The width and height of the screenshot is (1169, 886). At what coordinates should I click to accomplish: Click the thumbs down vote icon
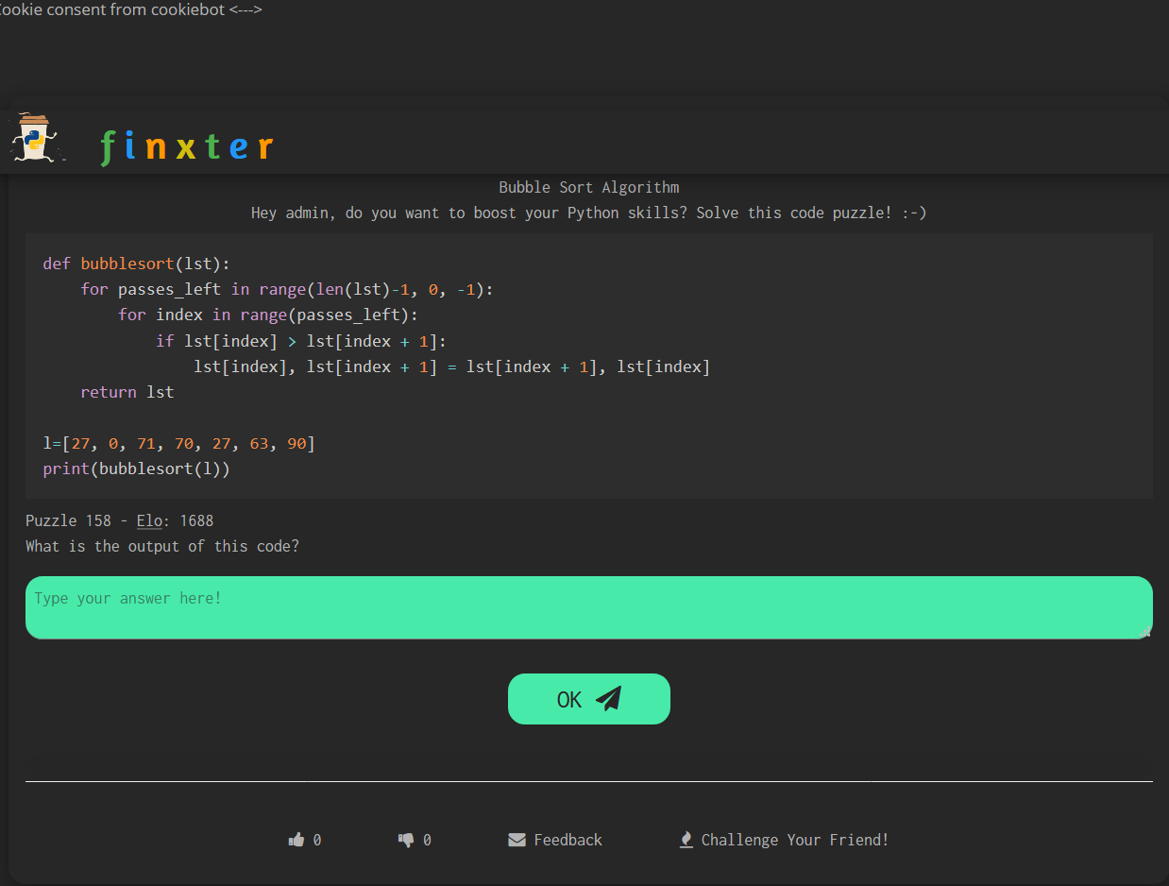pos(406,839)
